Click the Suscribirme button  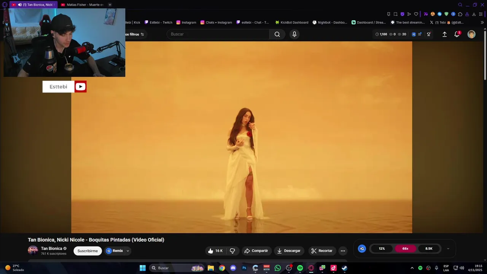pos(88,251)
